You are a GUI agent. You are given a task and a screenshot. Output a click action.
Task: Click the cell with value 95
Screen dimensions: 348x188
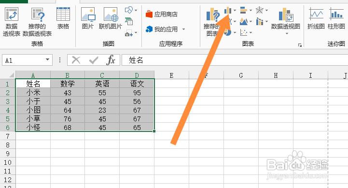point(137,92)
